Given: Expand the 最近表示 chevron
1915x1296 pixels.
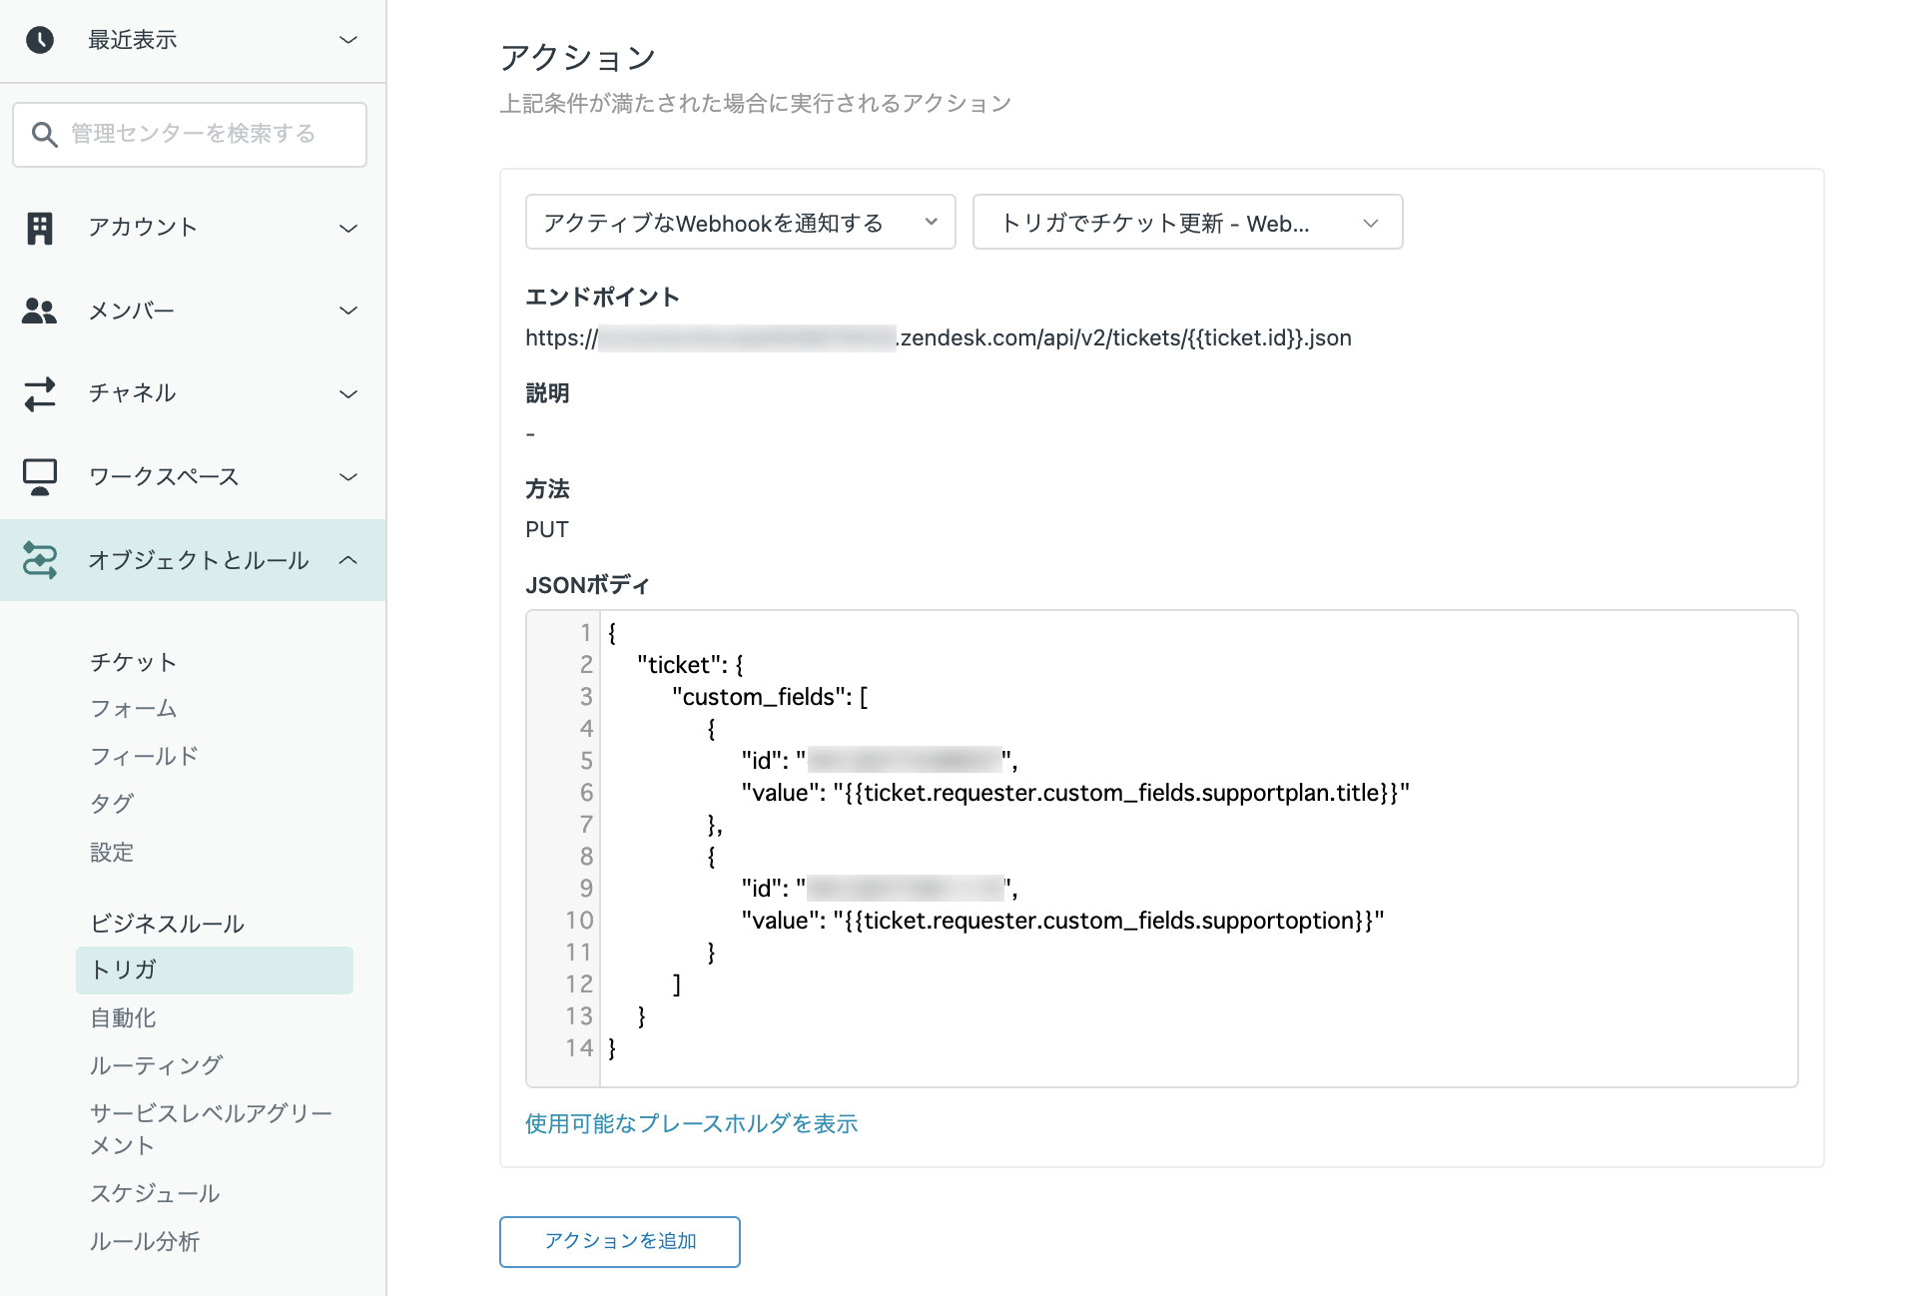Looking at the screenshot, I should [348, 40].
